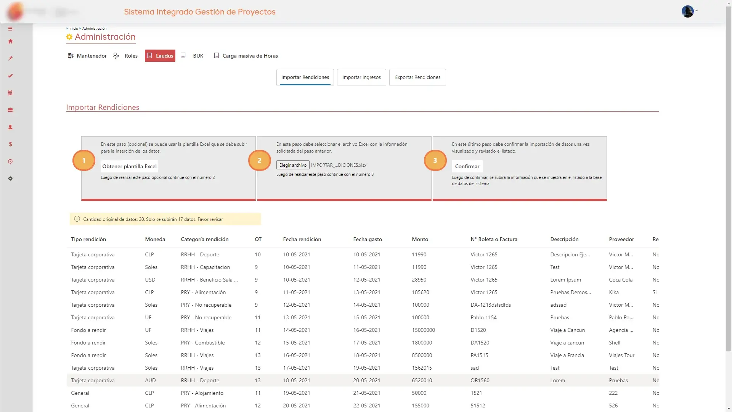
Task: Open the Roles admin tab
Action: (131, 56)
